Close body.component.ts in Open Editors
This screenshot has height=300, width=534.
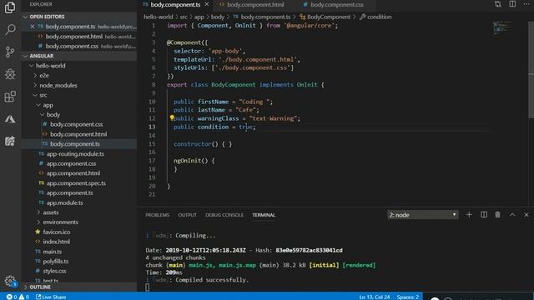(33, 27)
